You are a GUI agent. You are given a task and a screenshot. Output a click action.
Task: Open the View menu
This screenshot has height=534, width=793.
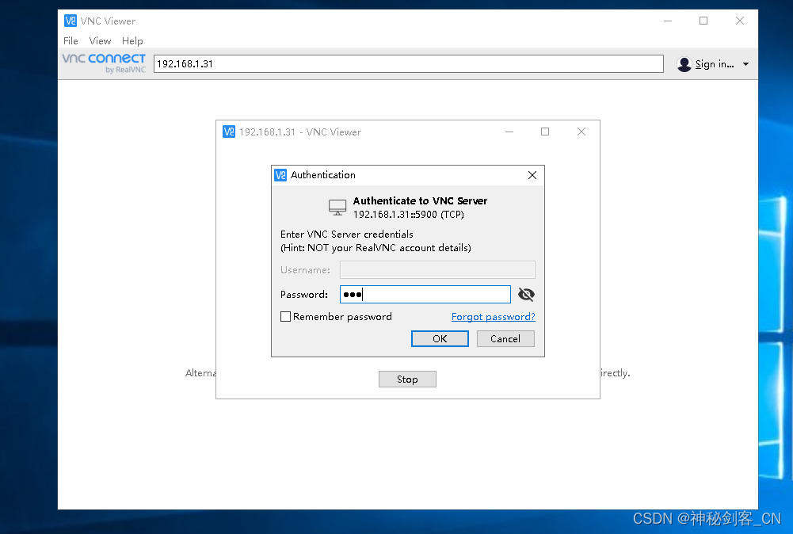100,41
